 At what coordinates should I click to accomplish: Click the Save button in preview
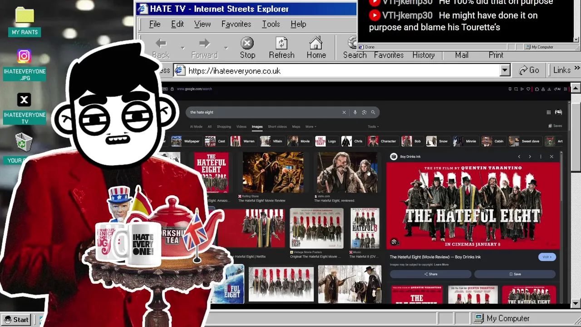[x=515, y=274]
